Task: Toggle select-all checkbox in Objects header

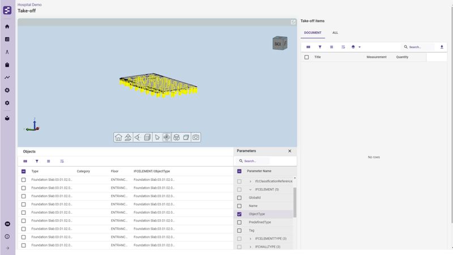Action: coord(24,172)
